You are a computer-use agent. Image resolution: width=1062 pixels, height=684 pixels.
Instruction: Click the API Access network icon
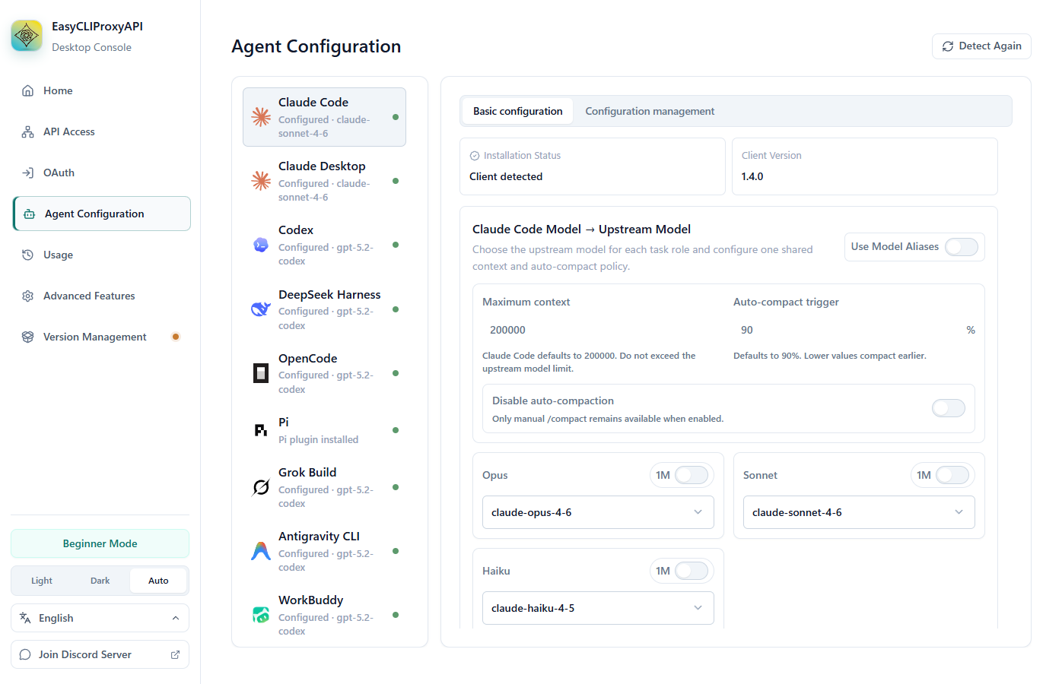28,131
